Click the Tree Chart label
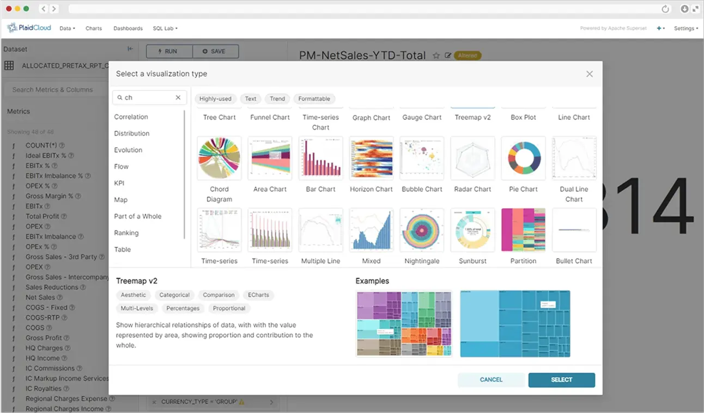 coord(219,117)
